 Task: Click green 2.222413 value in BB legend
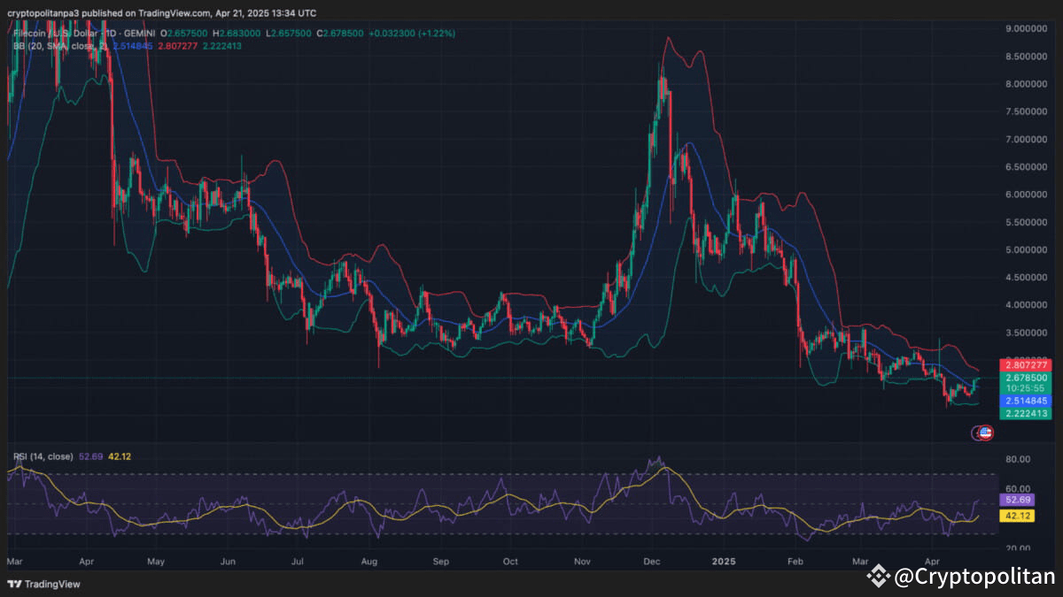pos(222,45)
